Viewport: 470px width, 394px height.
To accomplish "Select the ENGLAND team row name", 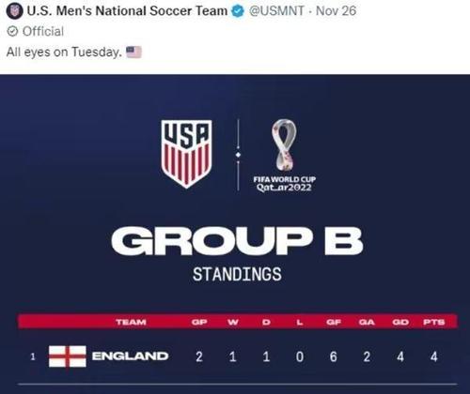I will pos(131,356).
